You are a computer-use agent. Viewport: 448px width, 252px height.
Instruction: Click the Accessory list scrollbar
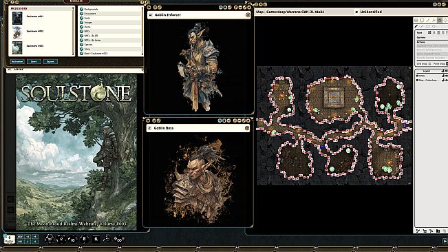73,31
